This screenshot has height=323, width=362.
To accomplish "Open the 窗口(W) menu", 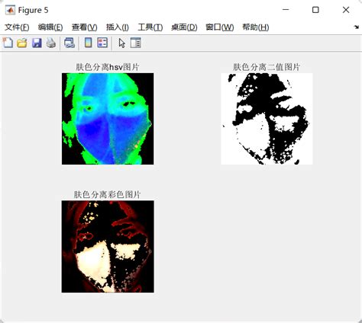I will (220, 27).
